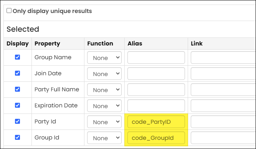Click the Party Full Name property text
Viewport: 256px width, 149px height.
tap(57, 89)
